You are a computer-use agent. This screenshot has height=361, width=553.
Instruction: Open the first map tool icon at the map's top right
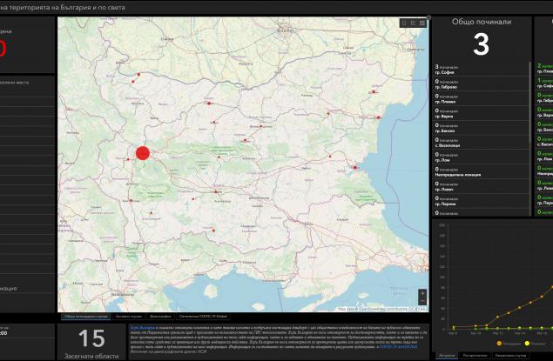[403, 23]
